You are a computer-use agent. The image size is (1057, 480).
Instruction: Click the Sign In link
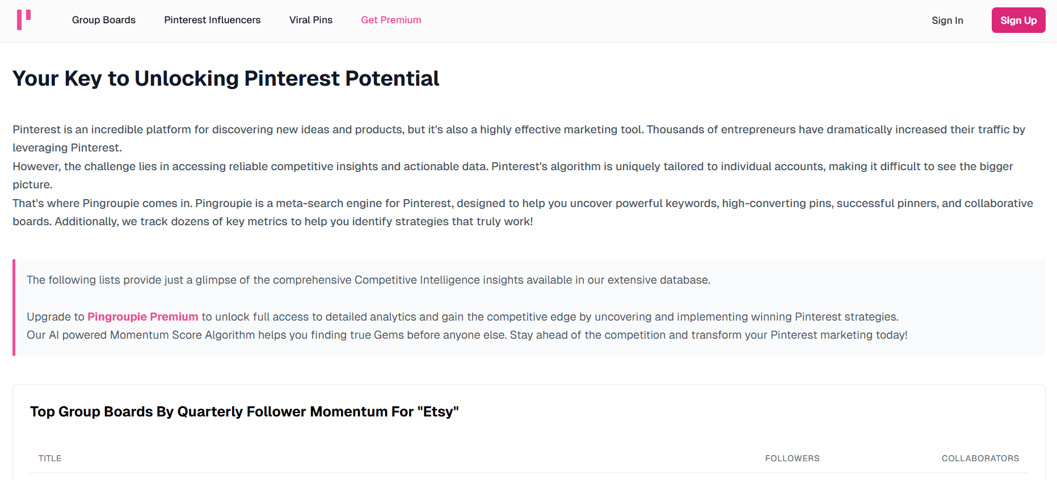(x=947, y=20)
